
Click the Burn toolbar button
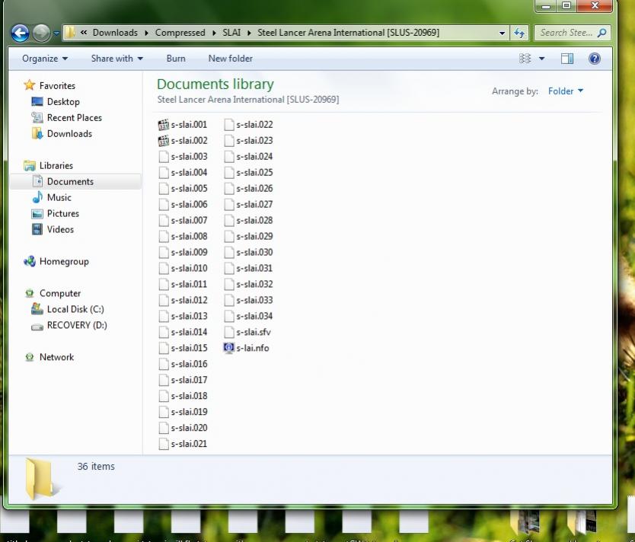pos(176,59)
